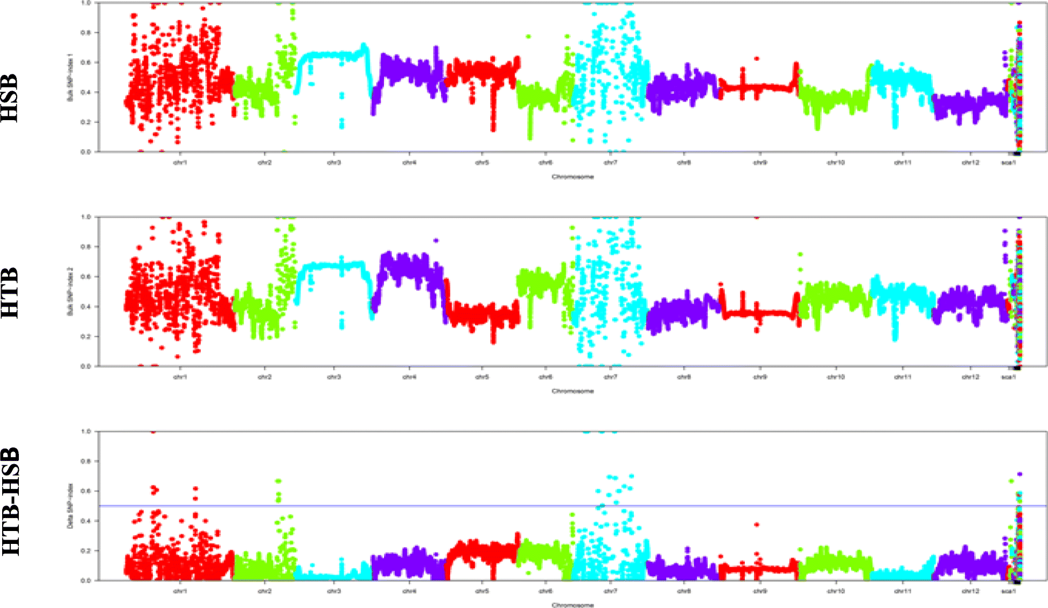The height and width of the screenshot is (608, 1048).
Task: Click the HSB panel label
Action: (x=10, y=97)
